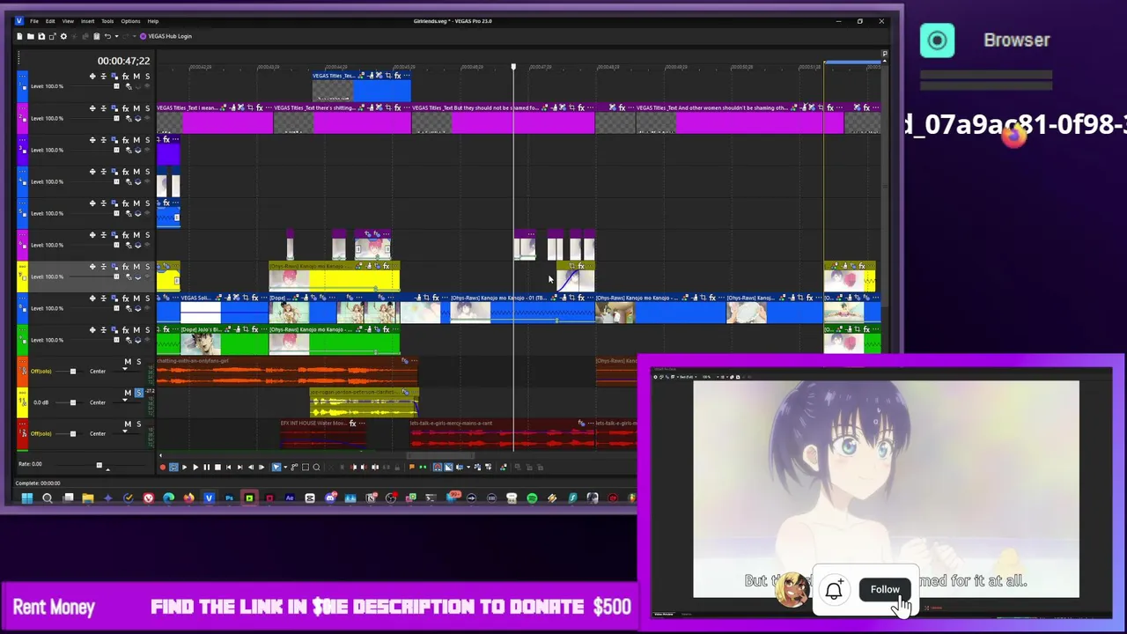Solo video track 1
Viewport: 1127px width, 634px height.
(x=147, y=77)
